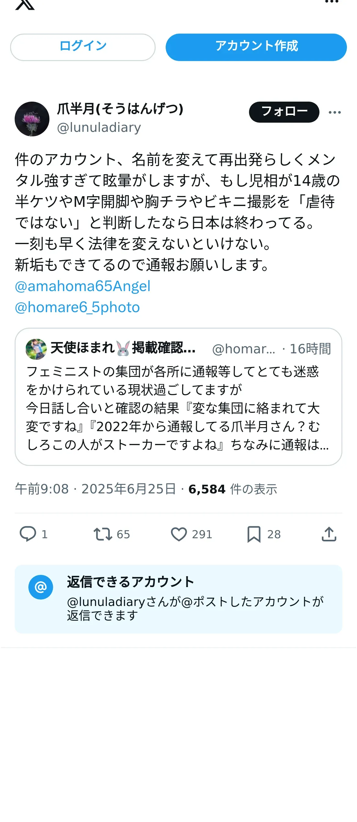The height and width of the screenshot is (822, 357).
Task: Open the 爪半月 profile avatar
Action: point(32,119)
